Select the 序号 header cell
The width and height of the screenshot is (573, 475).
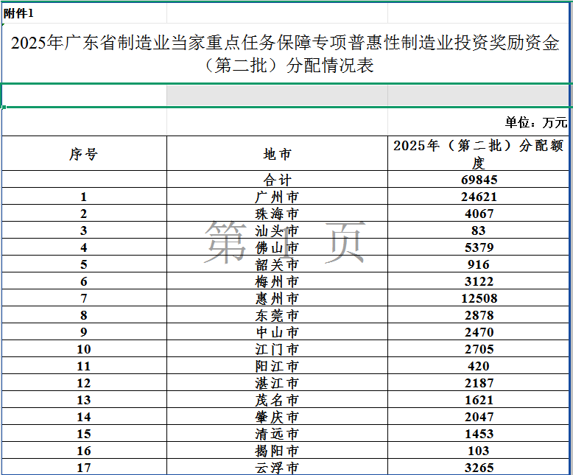(x=84, y=154)
